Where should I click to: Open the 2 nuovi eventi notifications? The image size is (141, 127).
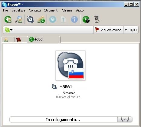108,30
